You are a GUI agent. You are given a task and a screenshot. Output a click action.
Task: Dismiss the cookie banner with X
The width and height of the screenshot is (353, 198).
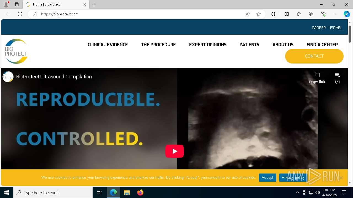341,178
